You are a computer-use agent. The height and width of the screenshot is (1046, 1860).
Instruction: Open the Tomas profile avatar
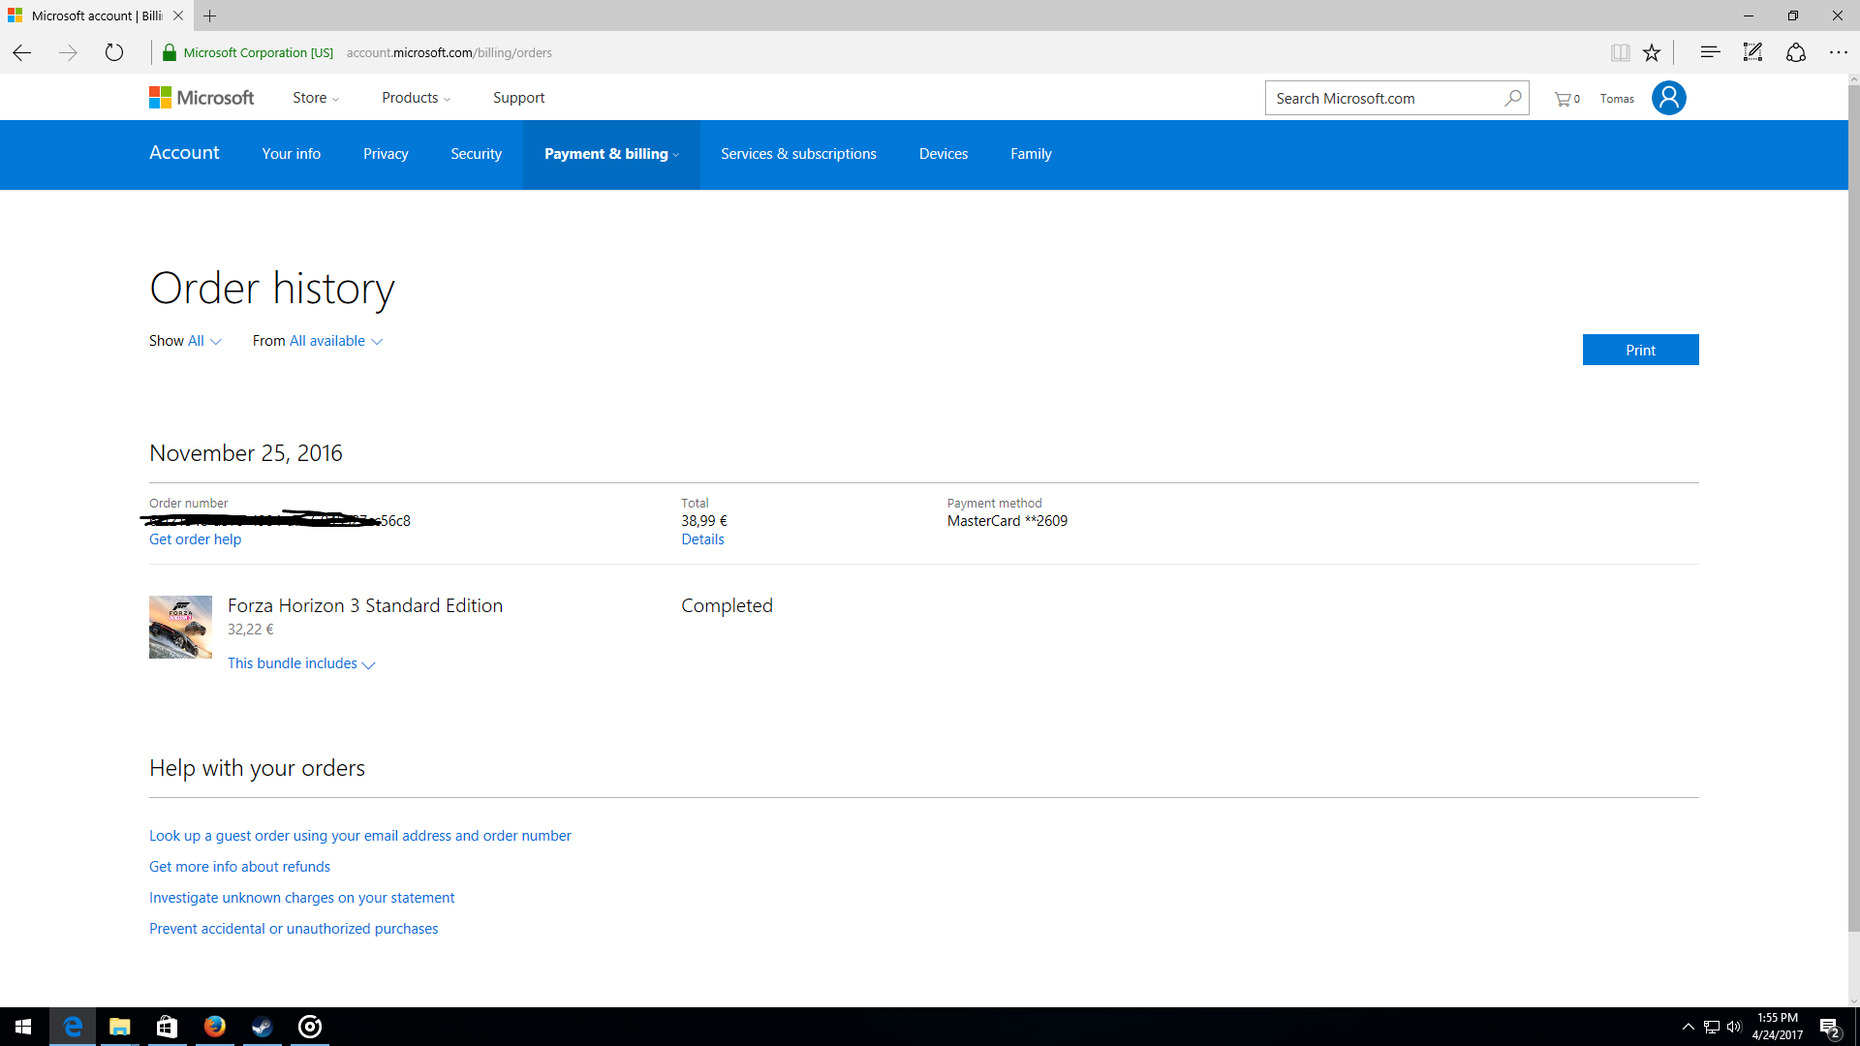1668,98
